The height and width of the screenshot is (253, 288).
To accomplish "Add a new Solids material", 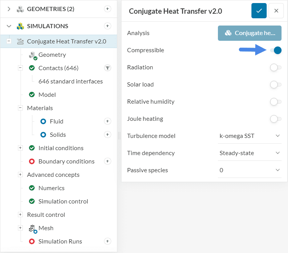I will click(x=107, y=135).
